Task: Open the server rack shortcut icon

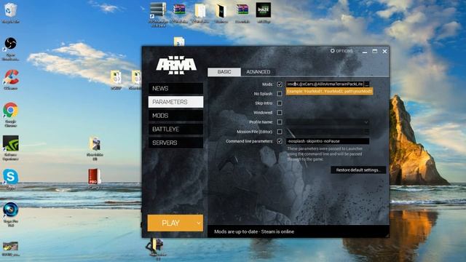Action: 158,11
